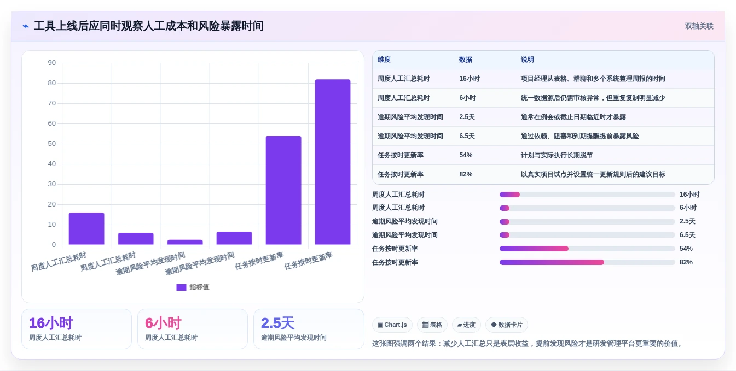Click the 90 label on the chart y-axis
736x371 pixels.
click(x=52, y=63)
